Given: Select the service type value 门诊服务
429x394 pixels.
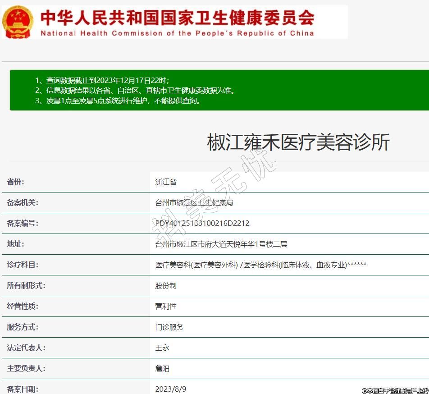Looking at the screenshot, I should (x=169, y=327).
